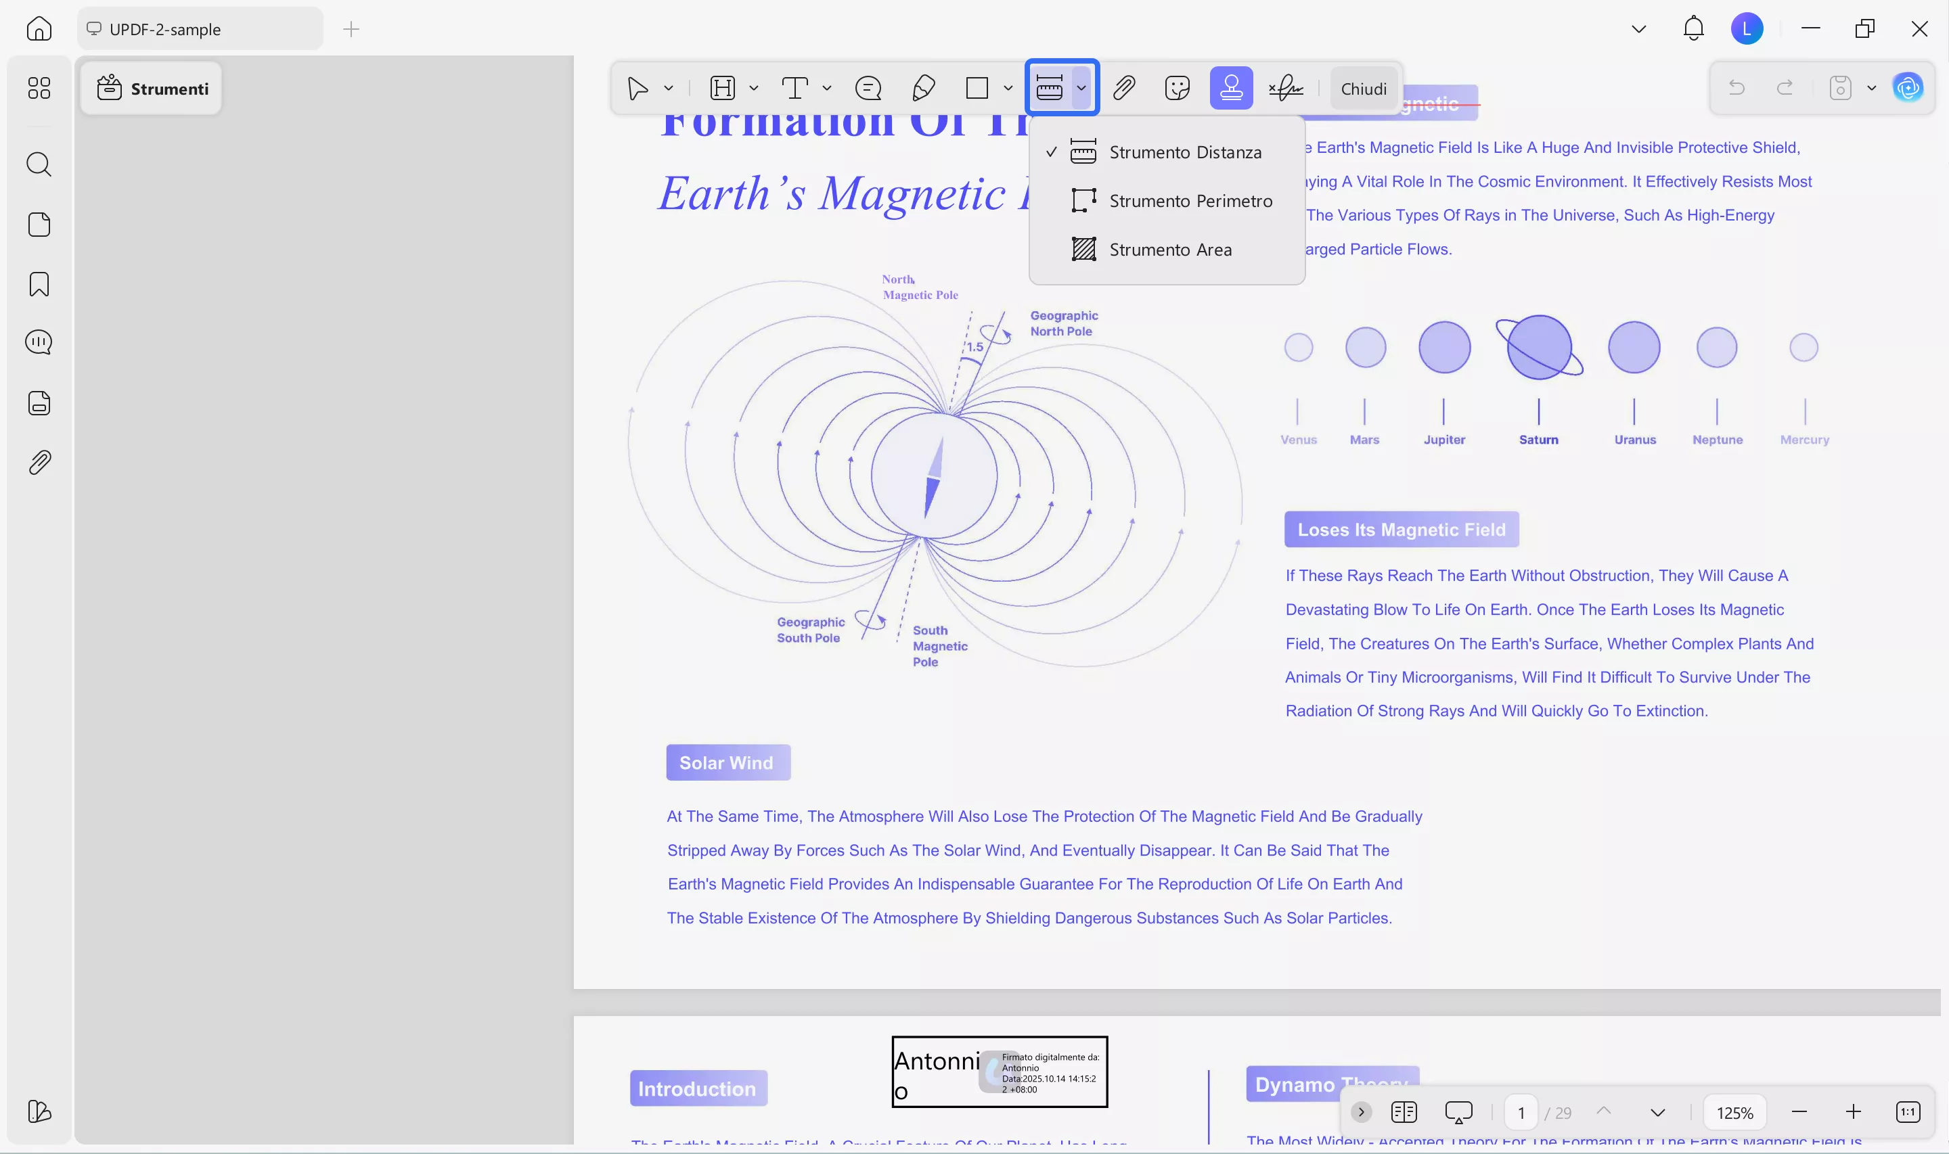Select the pencil drawing tool
The width and height of the screenshot is (1949, 1154).
point(922,88)
